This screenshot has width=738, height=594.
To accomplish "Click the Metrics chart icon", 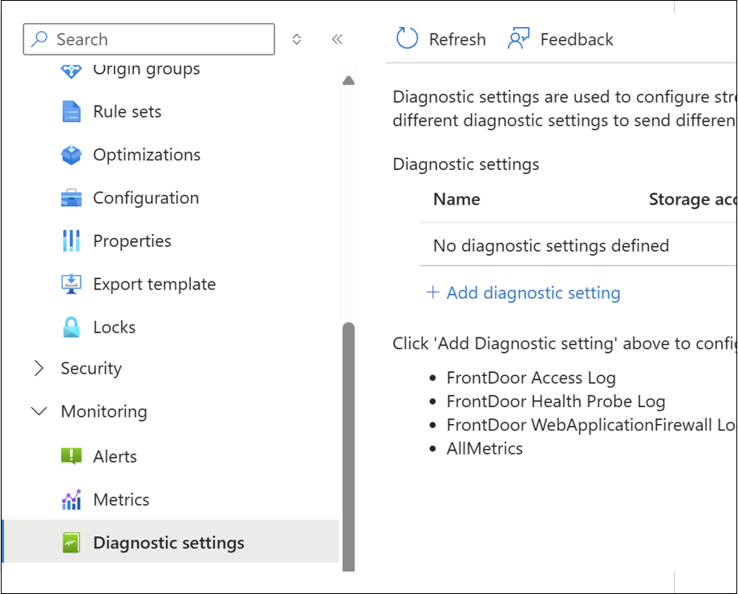I will pos(71,500).
